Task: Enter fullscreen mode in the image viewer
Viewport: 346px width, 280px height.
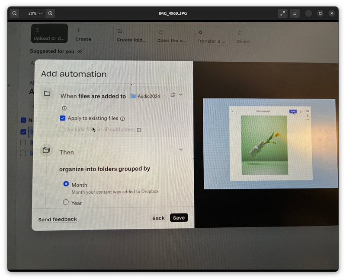Action: [282, 13]
